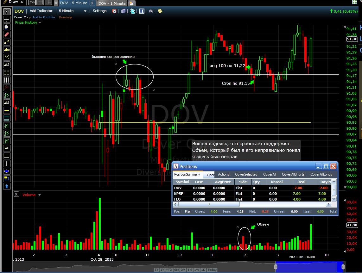The image size is (362, 273).
Task: Select the yellow arcs drawing tool
Action: pos(7,57)
